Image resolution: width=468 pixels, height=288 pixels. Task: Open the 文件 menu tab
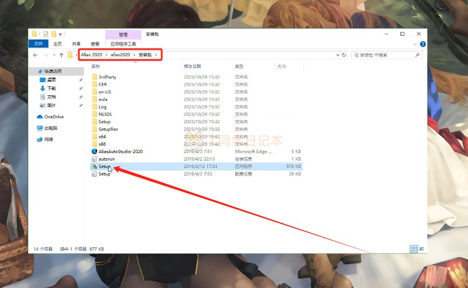tap(38, 44)
